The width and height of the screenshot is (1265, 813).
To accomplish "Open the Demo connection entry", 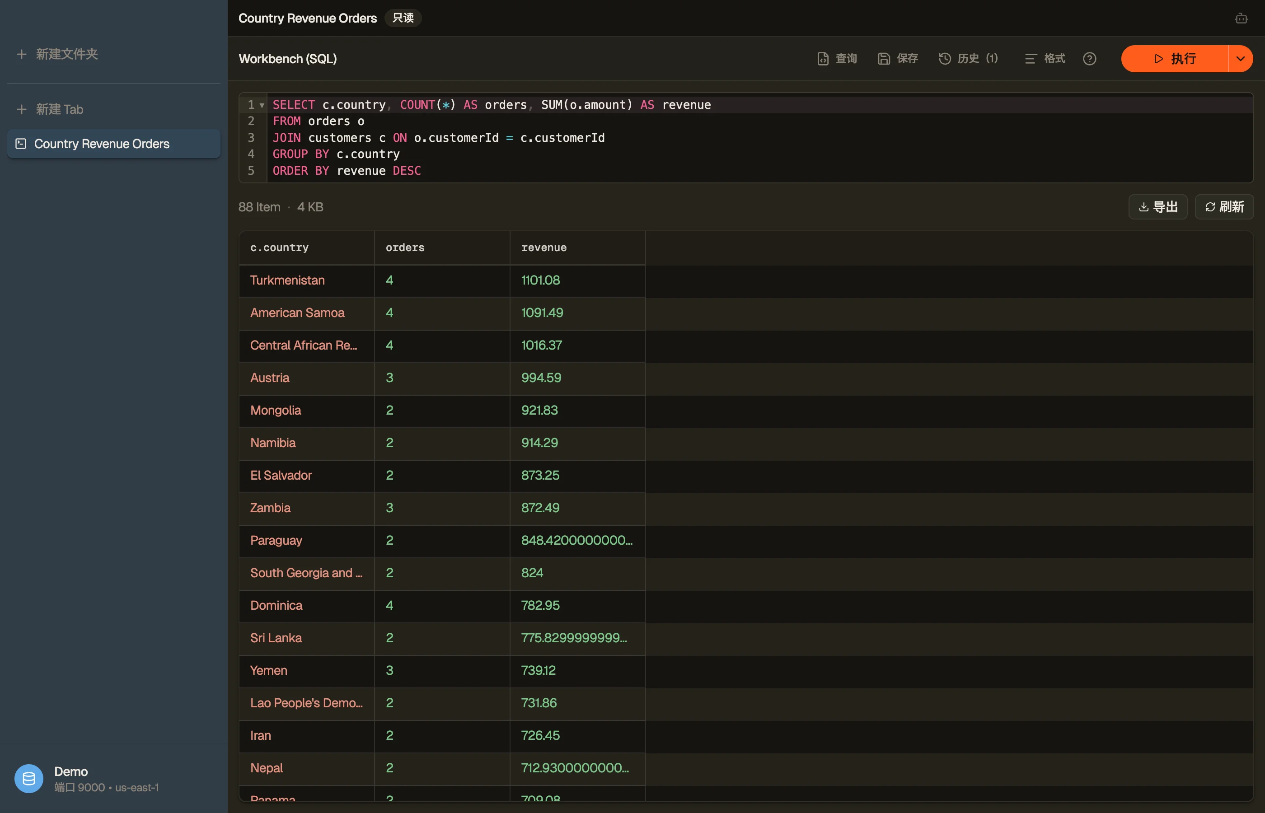I will coord(113,779).
